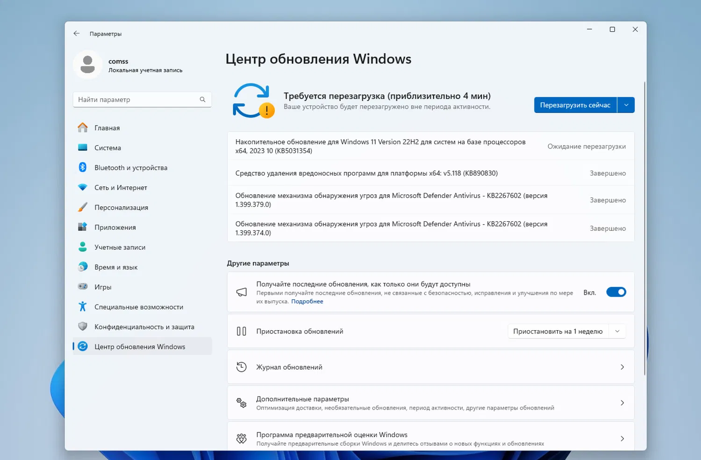Viewport: 701px width, 460px height.
Task: Click the megaphone icon for latest updates
Action: point(242,292)
